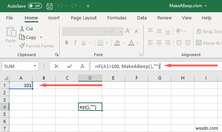
Task: Expand the Copy options arrow
Action: click(41, 37)
